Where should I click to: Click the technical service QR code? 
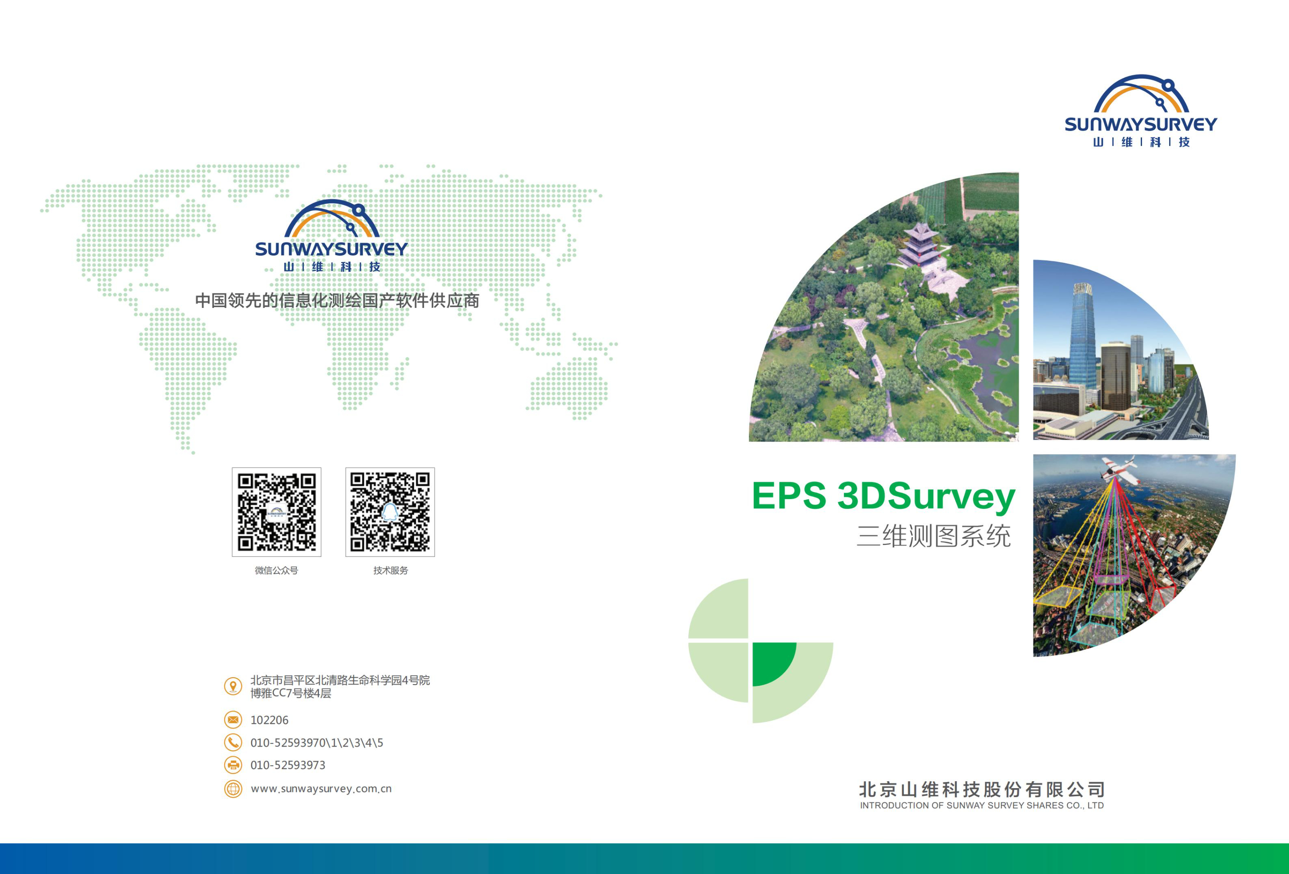[390, 512]
